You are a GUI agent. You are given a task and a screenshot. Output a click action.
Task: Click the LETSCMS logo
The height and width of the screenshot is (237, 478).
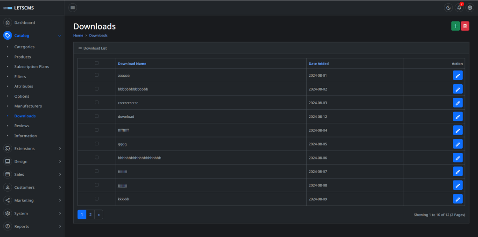(x=18, y=8)
